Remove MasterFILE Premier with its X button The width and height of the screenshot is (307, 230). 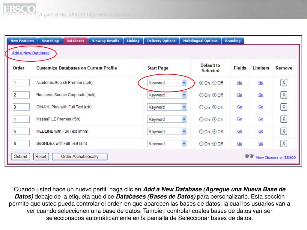point(284,119)
